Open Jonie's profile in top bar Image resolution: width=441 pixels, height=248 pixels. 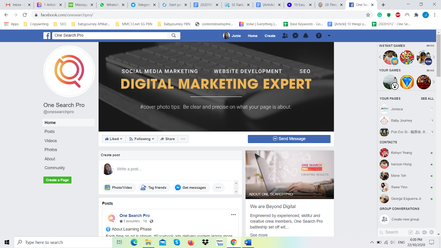coord(232,36)
